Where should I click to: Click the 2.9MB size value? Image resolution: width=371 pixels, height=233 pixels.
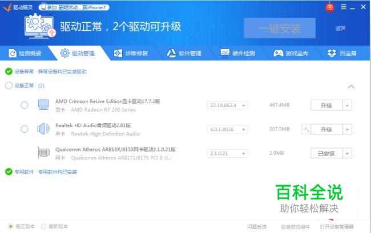pyautogui.click(x=277, y=153)
